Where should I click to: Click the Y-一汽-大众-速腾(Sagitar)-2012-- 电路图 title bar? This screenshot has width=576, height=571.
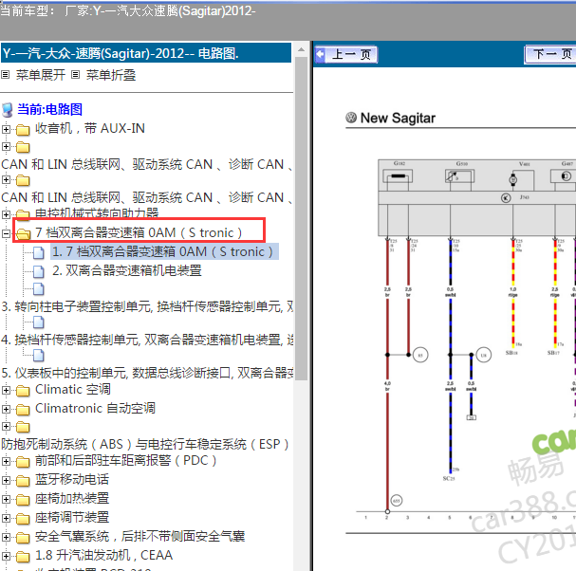click(x=146, y=53)
